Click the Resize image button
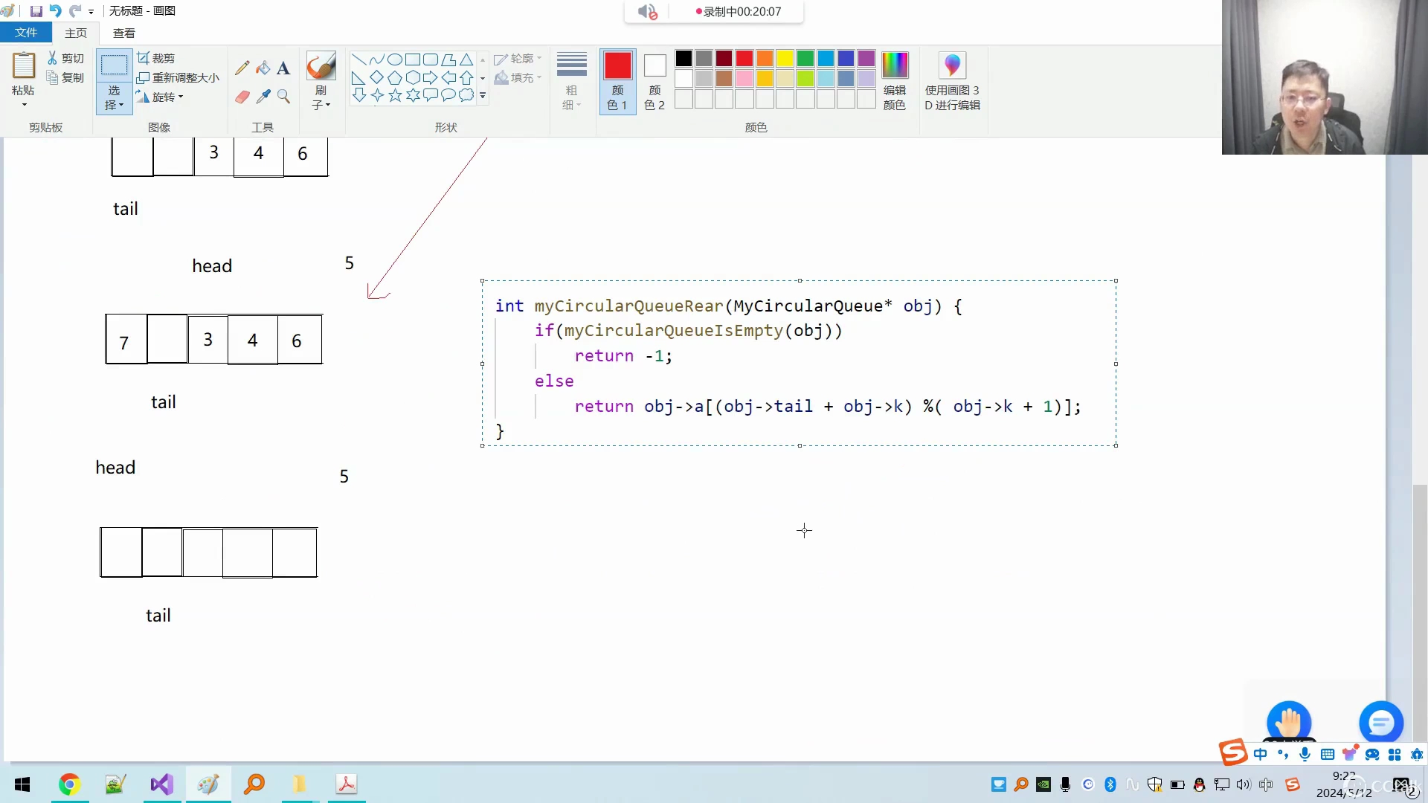 [x=178, y=77]
